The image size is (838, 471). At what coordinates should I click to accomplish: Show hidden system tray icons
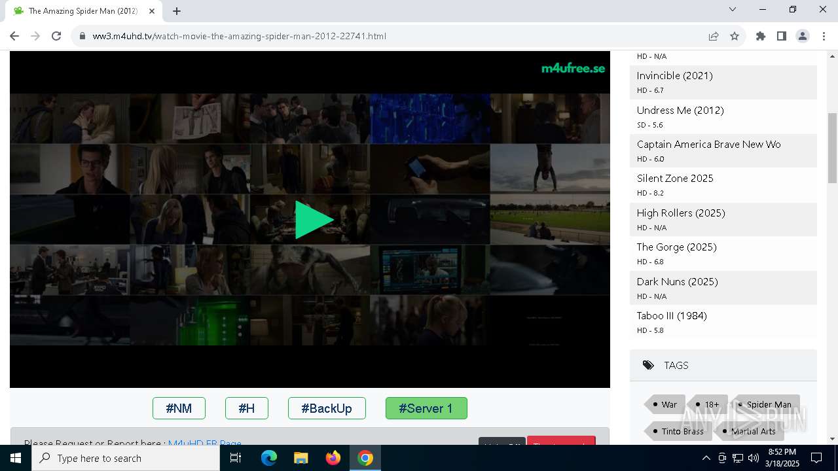pyautogui.click(x=706, y=458)
